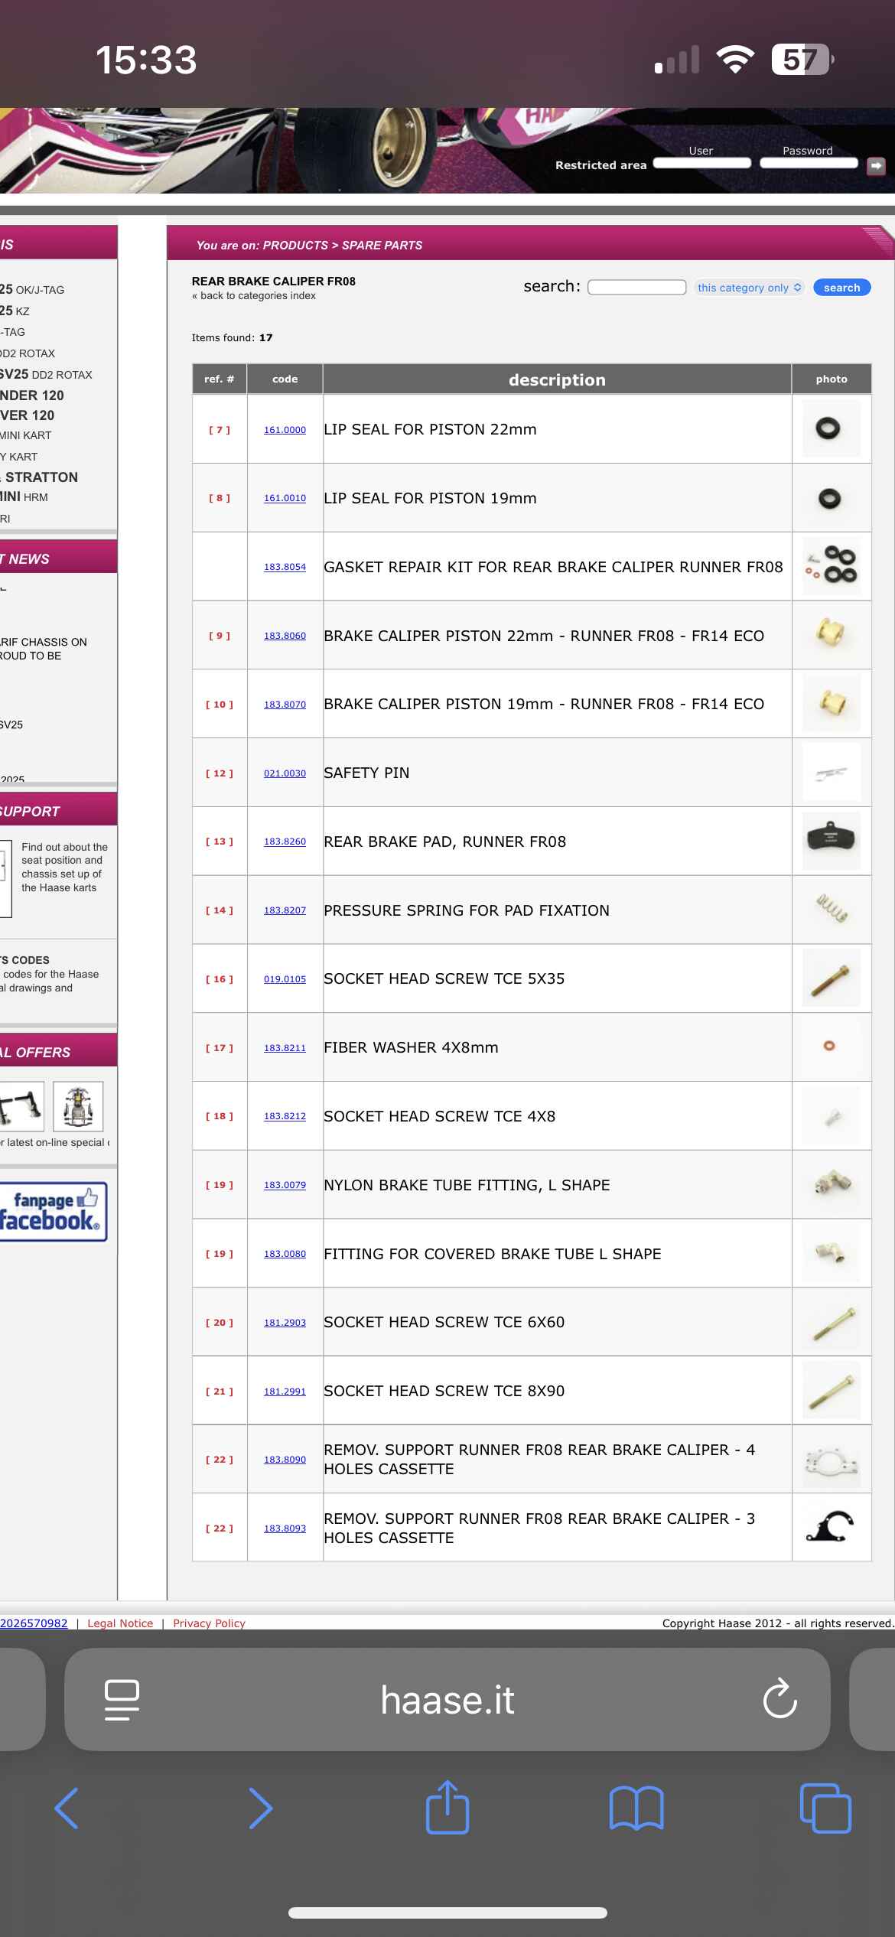View rear brake pad photo
The width and height of the screenshot is (895, 1937).
832,842
